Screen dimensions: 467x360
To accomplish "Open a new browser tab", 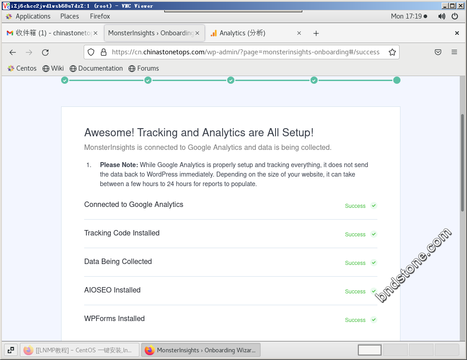I will pyautogui.click(x=316, y=33).
